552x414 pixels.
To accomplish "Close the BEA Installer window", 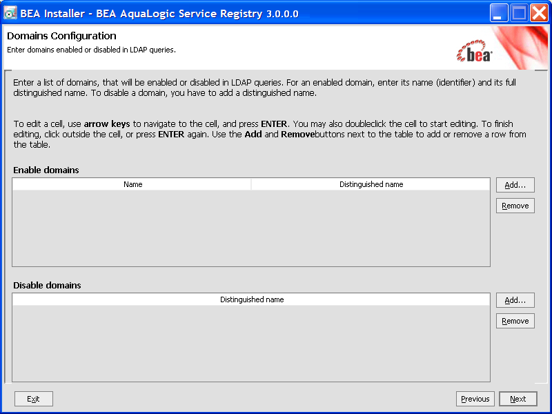I will tap(539, 13).
